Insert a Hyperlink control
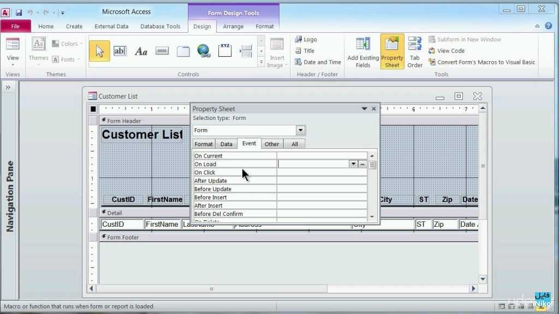 click(204, 51)
